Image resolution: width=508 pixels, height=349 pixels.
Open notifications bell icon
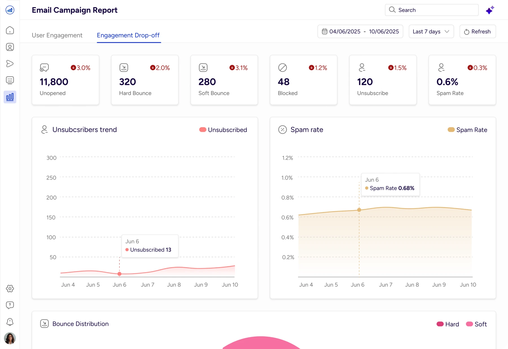pos(10,322)
